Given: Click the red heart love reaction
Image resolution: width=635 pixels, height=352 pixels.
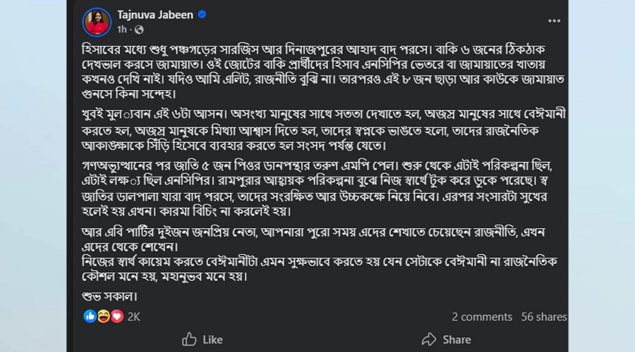Looking at the screenshot, I should click(x=116, y=316).
